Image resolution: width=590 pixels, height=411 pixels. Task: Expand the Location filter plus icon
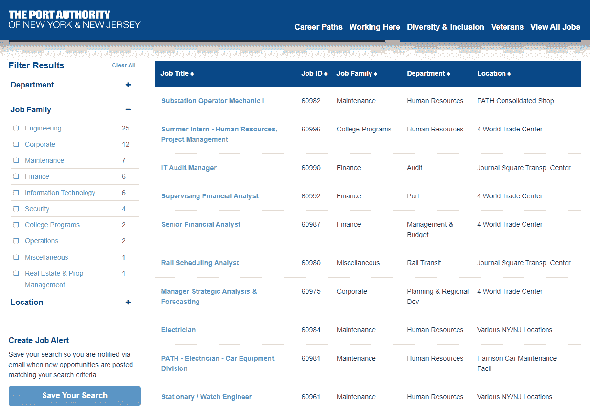pos(128,302)
